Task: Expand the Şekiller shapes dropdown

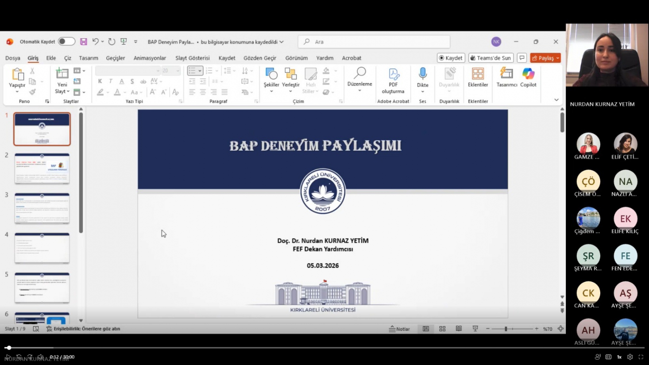Action: click(271, 92)
